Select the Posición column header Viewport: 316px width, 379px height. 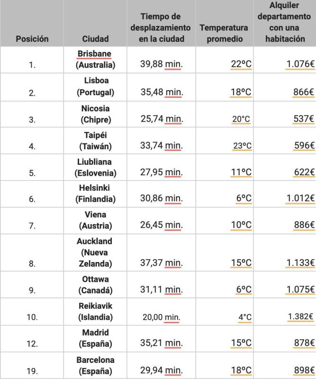click(32, 39)
